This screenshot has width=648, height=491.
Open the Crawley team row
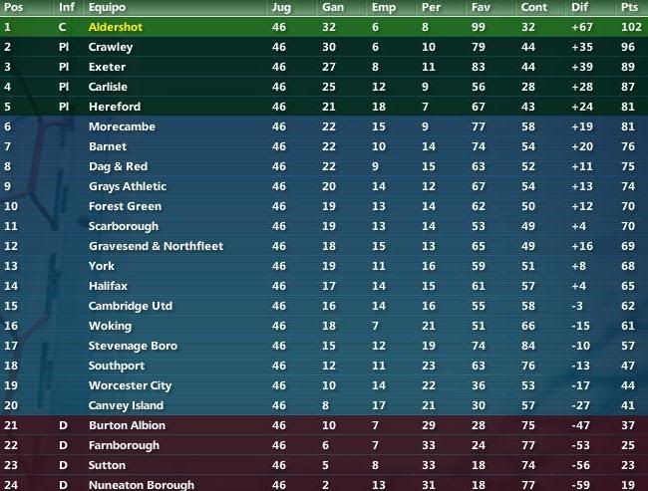(324, 47)
